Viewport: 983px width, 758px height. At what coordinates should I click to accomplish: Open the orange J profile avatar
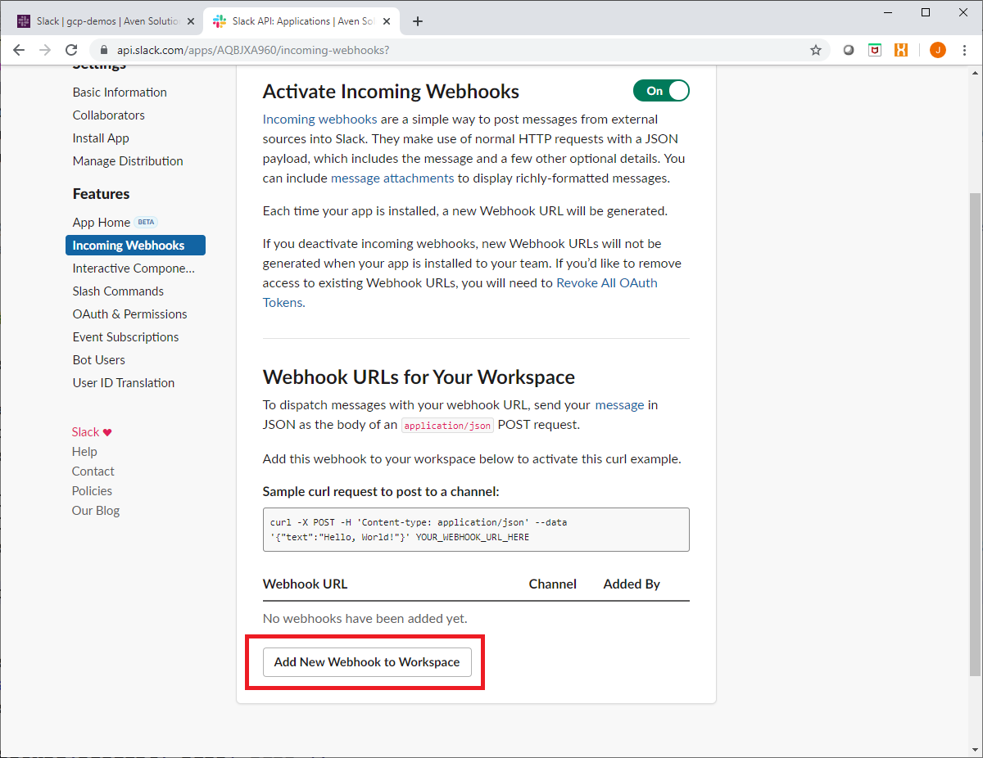(938, 50)
